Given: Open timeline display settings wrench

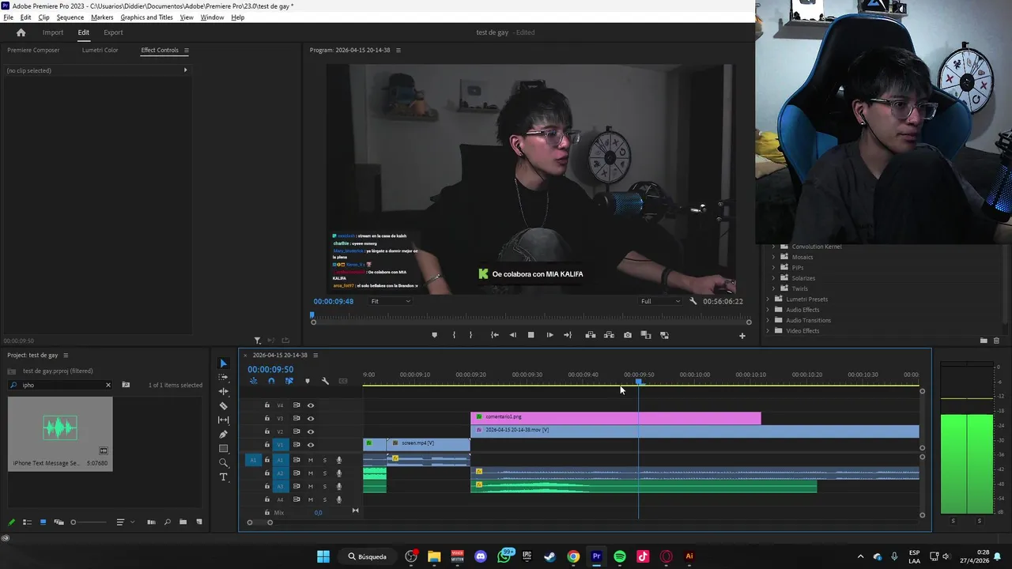Looking at the screenshot, I should click(x=325, y=381).
